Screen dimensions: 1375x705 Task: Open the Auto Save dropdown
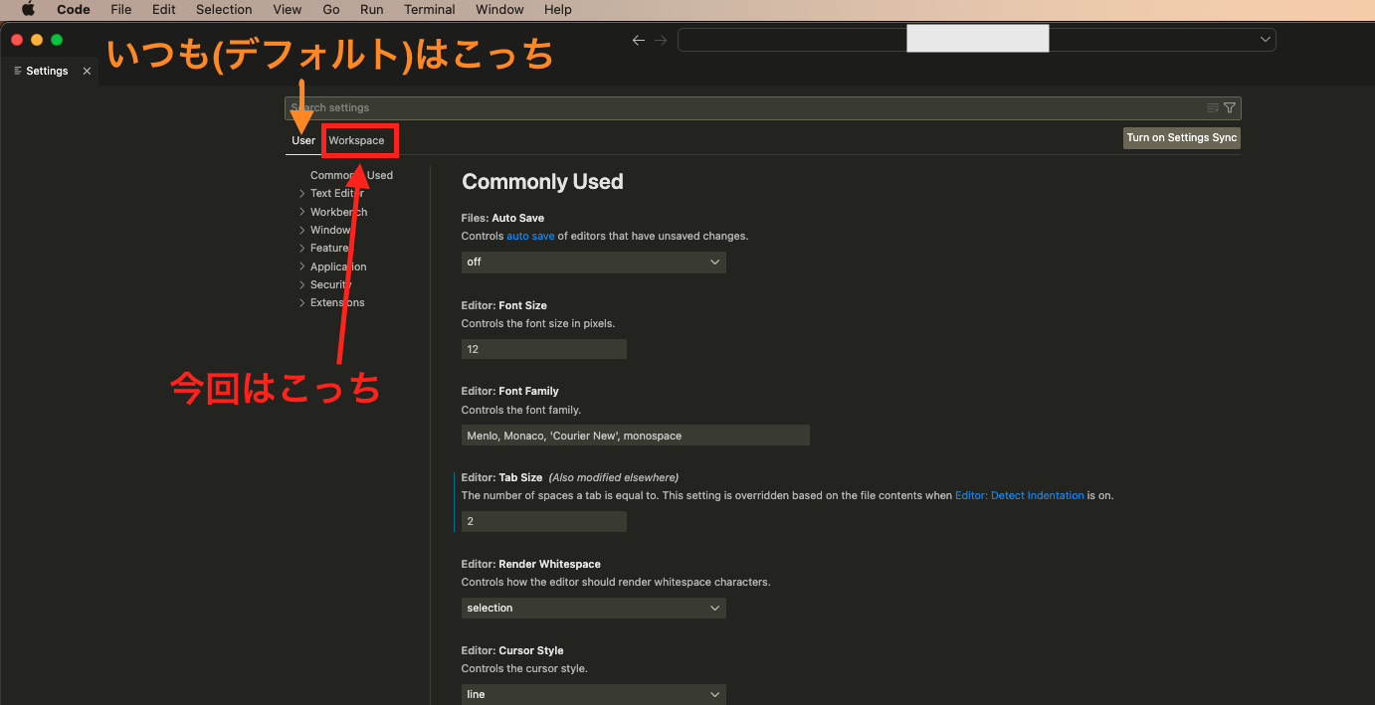click(593, 262)
